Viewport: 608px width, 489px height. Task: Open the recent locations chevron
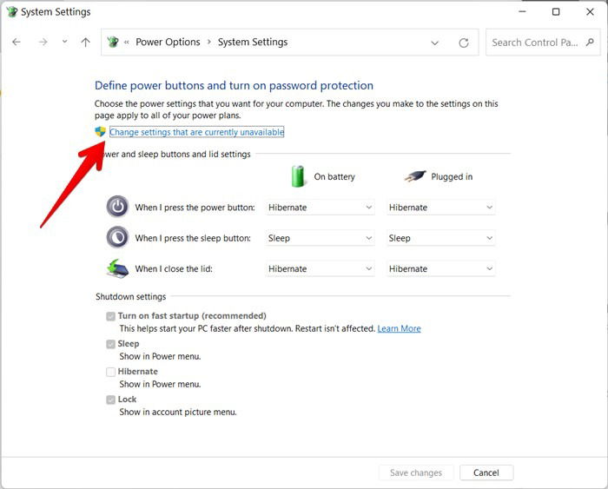pyautogui.click(x=65, y=42)
